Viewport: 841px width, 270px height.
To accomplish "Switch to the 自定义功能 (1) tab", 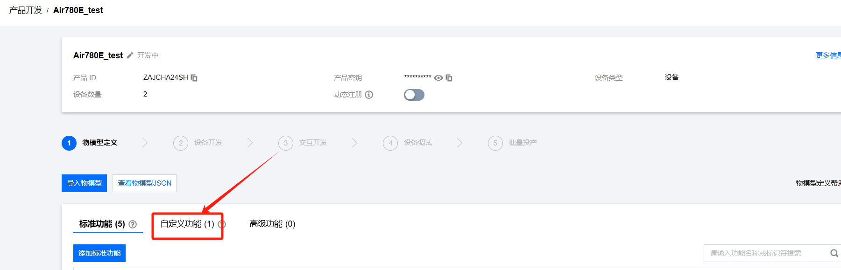I will click(187, 224).
